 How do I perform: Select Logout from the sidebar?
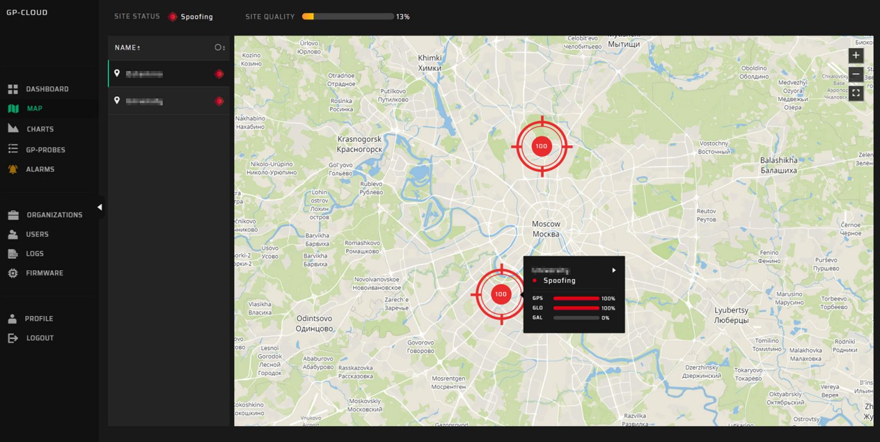pos(39,338)
